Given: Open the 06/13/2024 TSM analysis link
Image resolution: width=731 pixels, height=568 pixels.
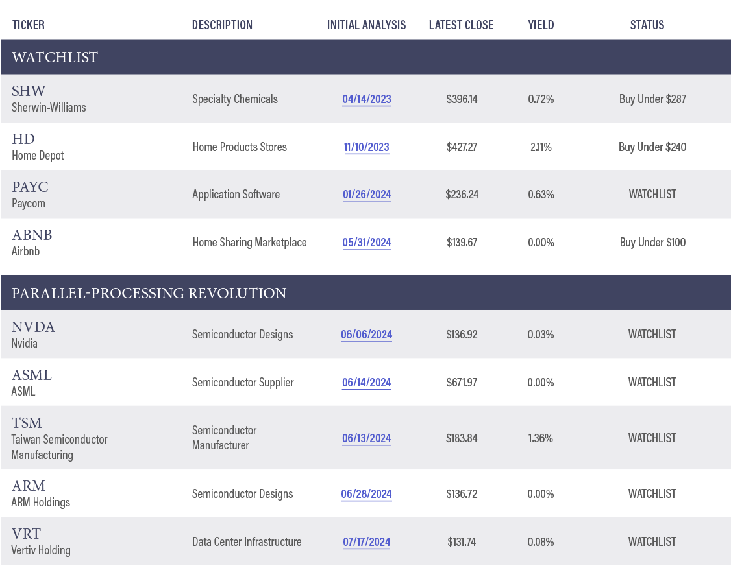Looking at the screenshot, I should coord(366,438).
